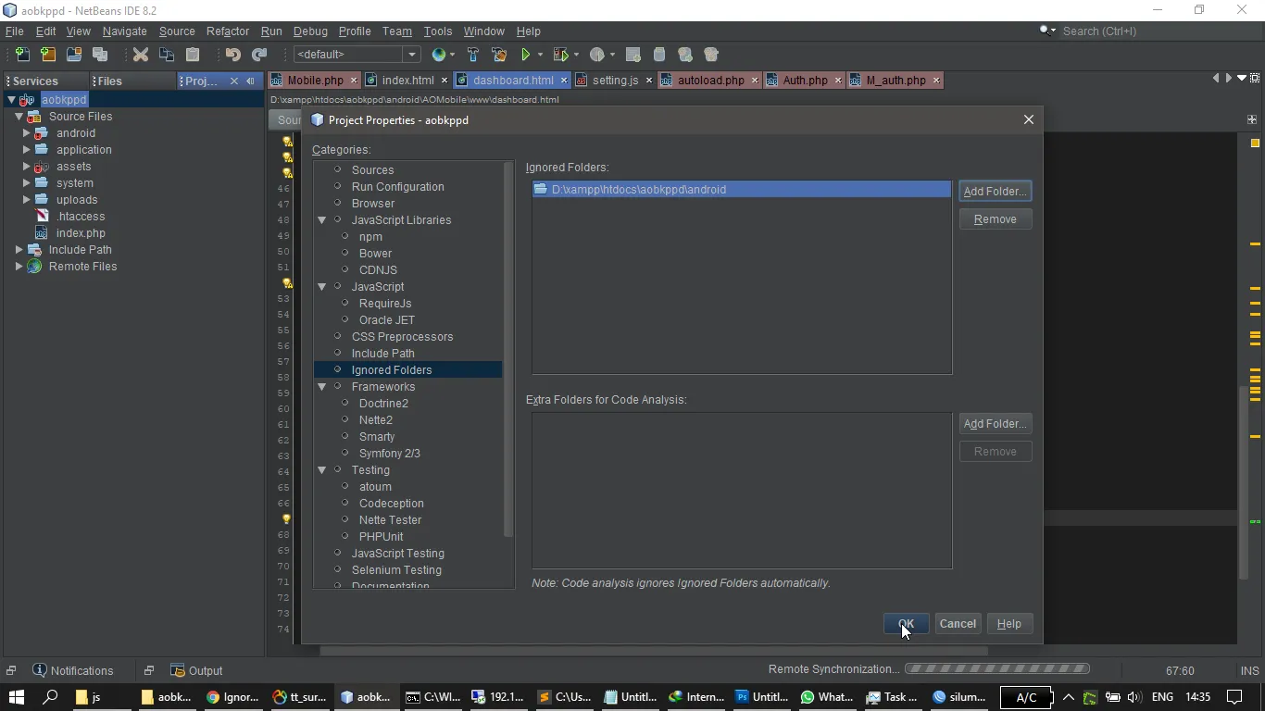Click the Build Project hammer icon
Image resolution: width=1265 pixels, height=711 pixels.
(x=473, y=55)
